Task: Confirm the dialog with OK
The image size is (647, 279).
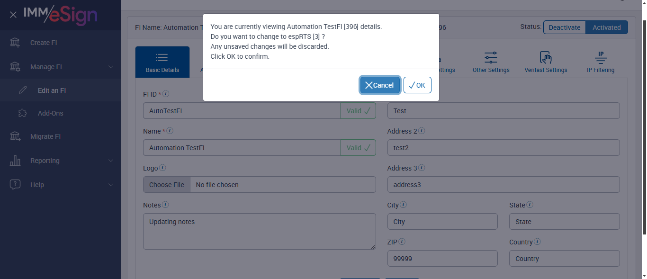Action: (x=417, y=85)
